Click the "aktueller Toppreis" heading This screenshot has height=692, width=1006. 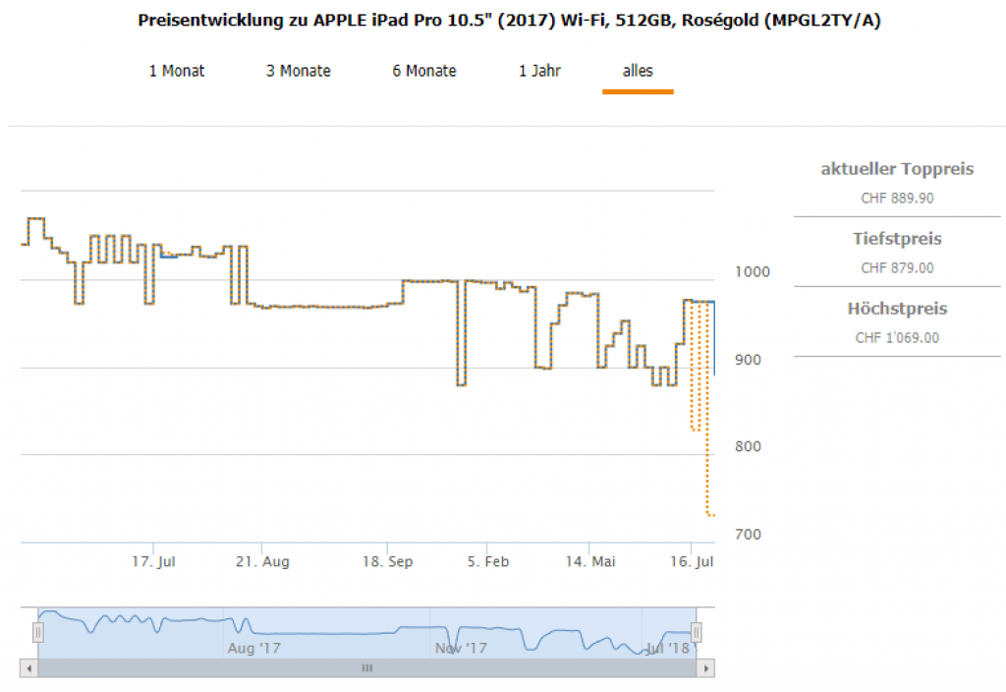click(897, 169)
